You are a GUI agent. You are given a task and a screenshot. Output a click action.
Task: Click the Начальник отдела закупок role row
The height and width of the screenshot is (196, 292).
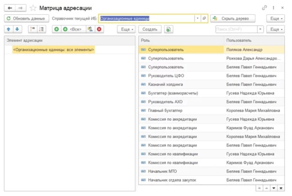pos(212,180)
